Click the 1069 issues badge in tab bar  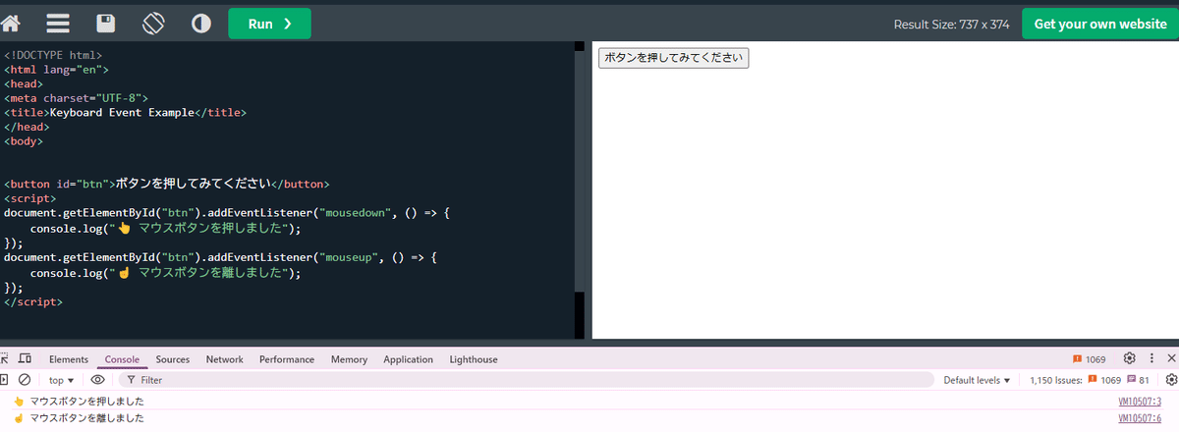coord(1090,359)
